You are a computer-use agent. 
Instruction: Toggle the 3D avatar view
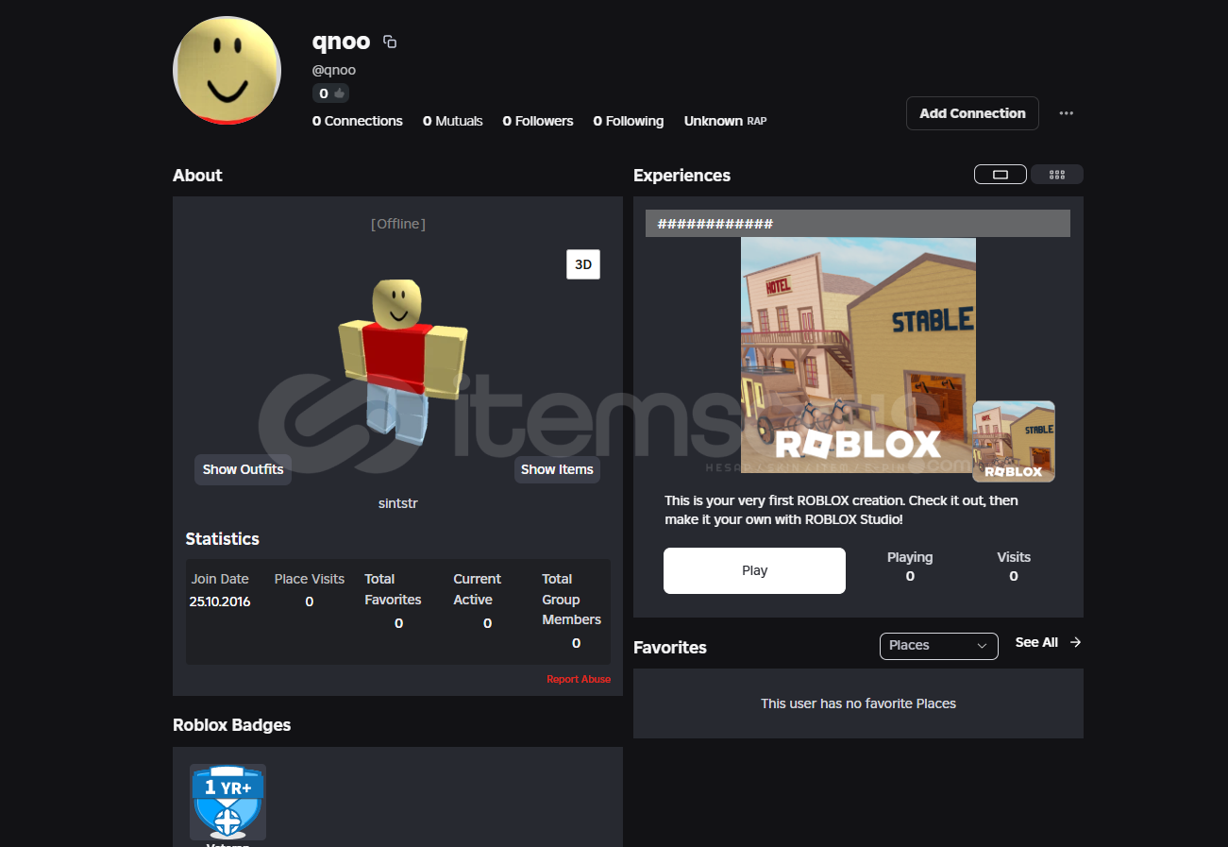583,264
